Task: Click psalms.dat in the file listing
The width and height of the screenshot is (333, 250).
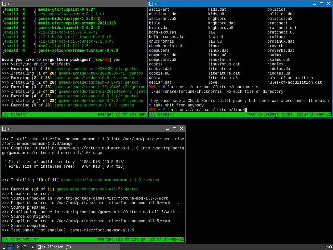Action: pyautogui.click(x=279, y=60)
